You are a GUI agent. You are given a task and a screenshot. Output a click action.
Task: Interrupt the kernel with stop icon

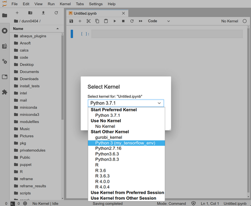coord(123,21)
